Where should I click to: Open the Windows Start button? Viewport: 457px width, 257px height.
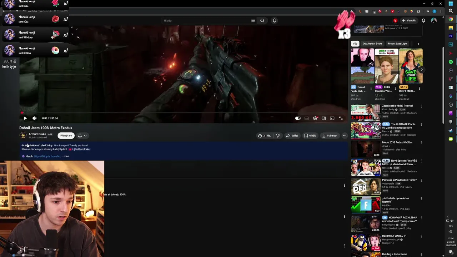click(451, 4)
